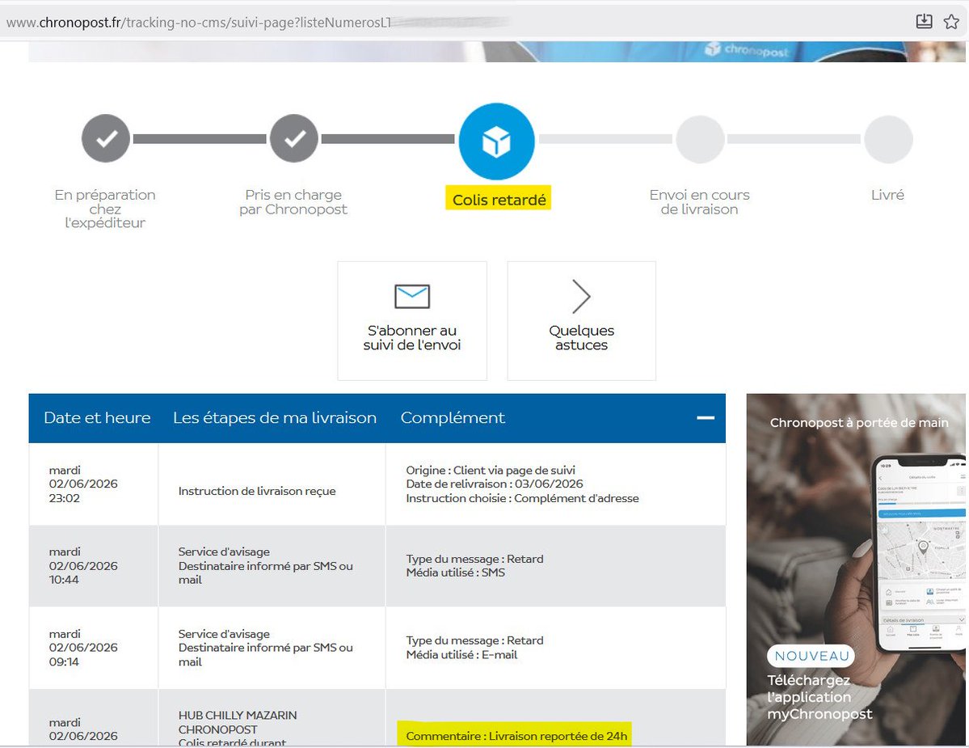Screen dimensions: 969x748
Task: Select the 02/06/2026 09:14 date cell
Action: [x=93, y=648]
